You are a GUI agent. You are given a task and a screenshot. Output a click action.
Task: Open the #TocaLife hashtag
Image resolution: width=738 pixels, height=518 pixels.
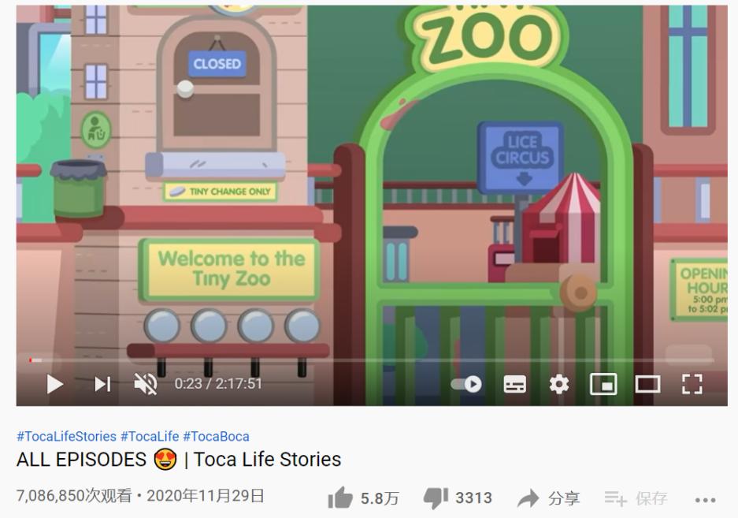[x=150, y=437]
